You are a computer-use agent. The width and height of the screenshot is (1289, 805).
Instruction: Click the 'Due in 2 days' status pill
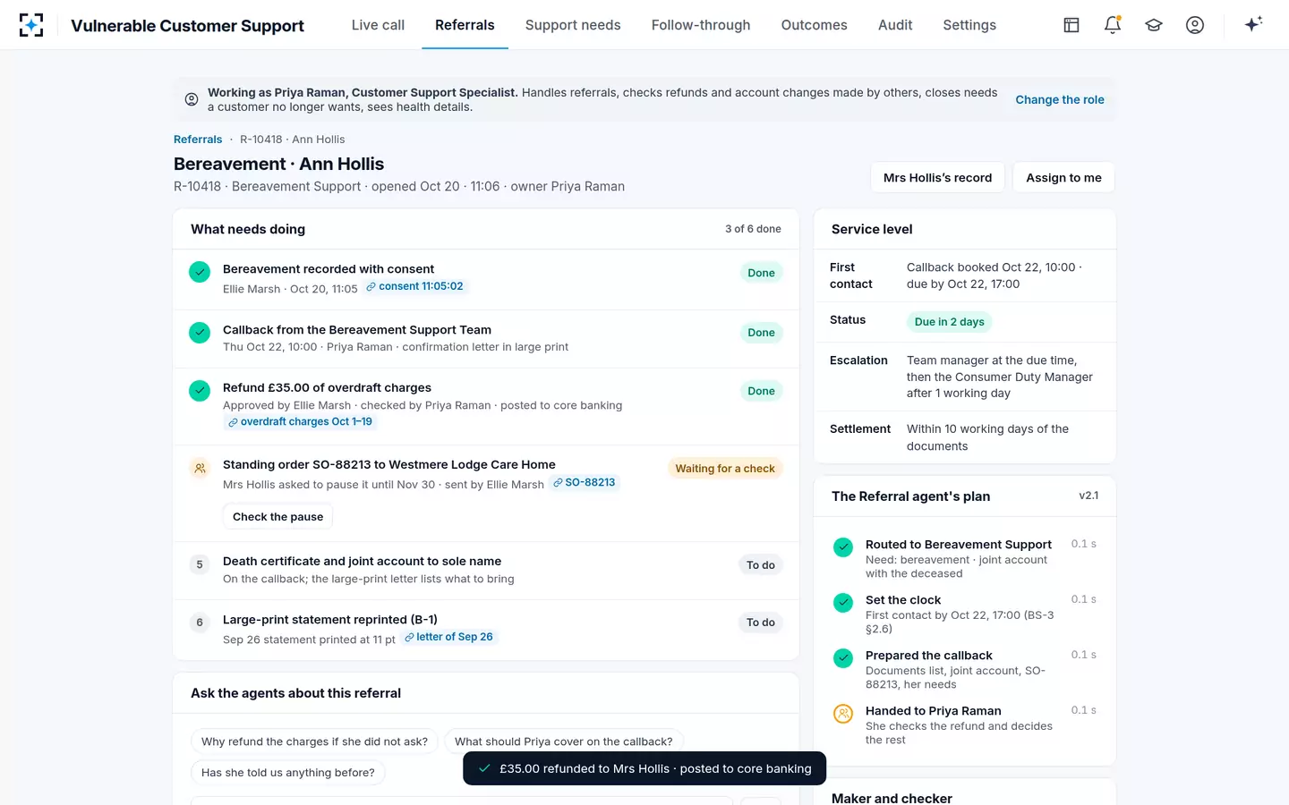(949, 322)
